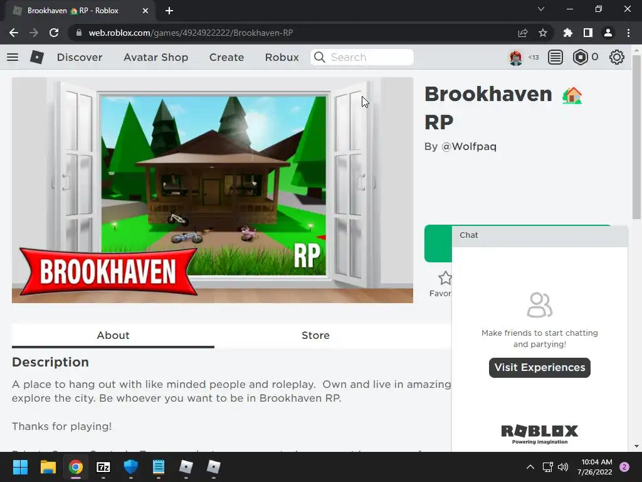Open the Robux page
This screenshot has width=642, height=482.
click(282, 57)
